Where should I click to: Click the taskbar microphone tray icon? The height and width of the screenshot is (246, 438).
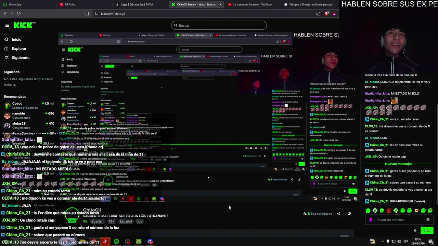click(388, 241)
